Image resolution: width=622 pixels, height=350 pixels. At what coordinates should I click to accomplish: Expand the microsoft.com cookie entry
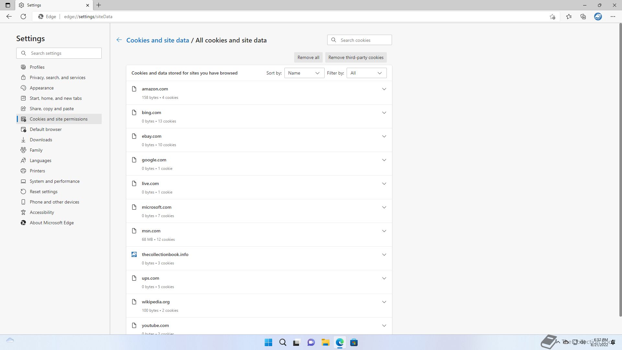384,207
